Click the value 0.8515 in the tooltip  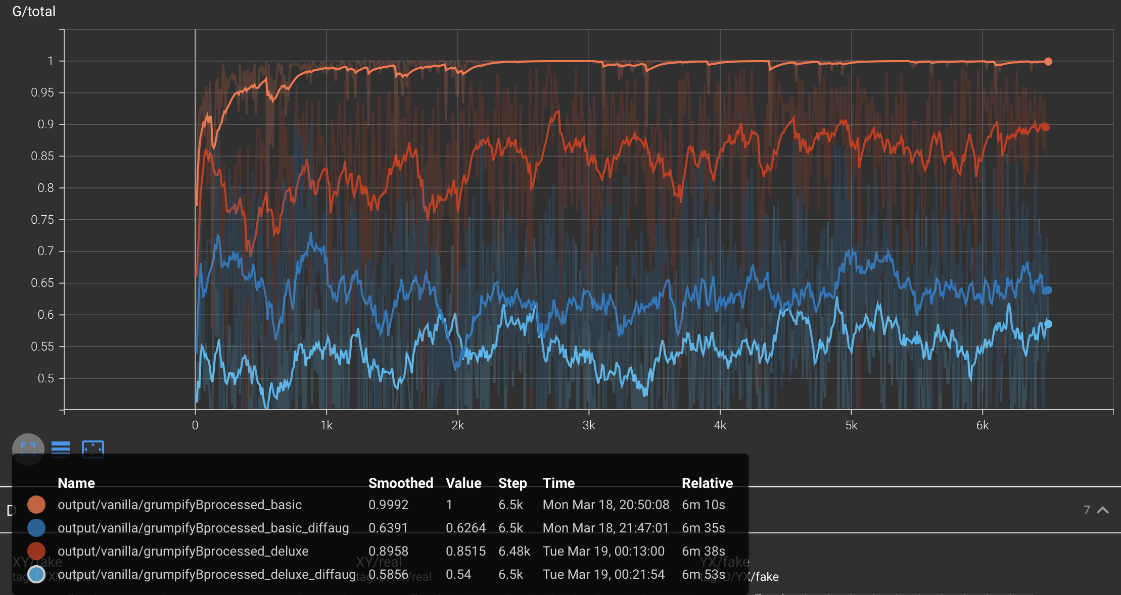tap(465, 551)
